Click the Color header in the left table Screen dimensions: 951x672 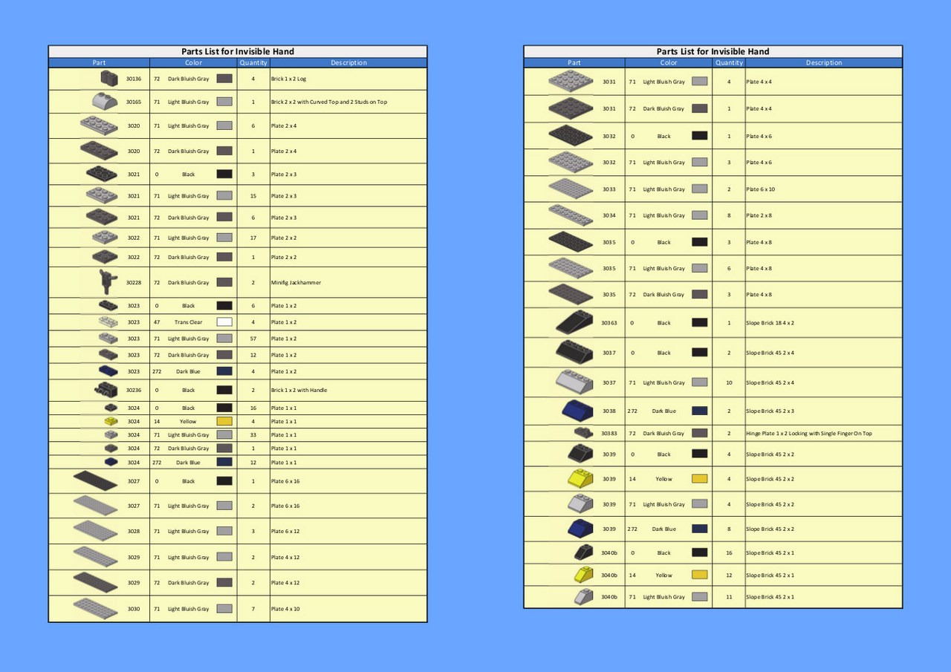(193, 62)
